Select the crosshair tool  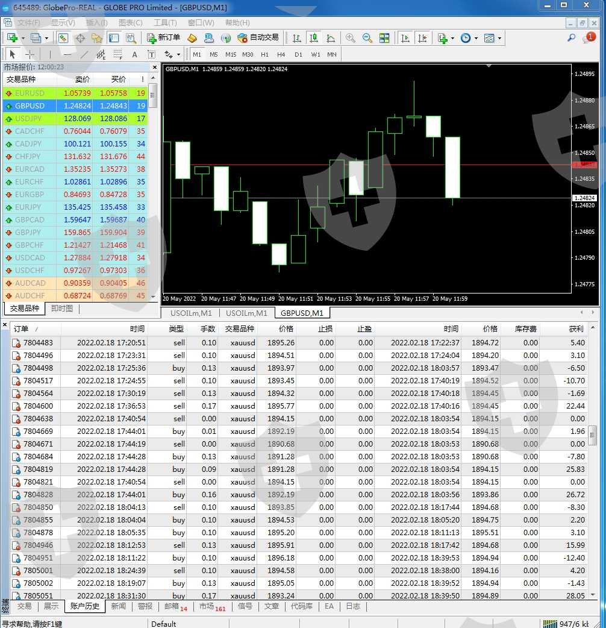click(x=30, y=54)
